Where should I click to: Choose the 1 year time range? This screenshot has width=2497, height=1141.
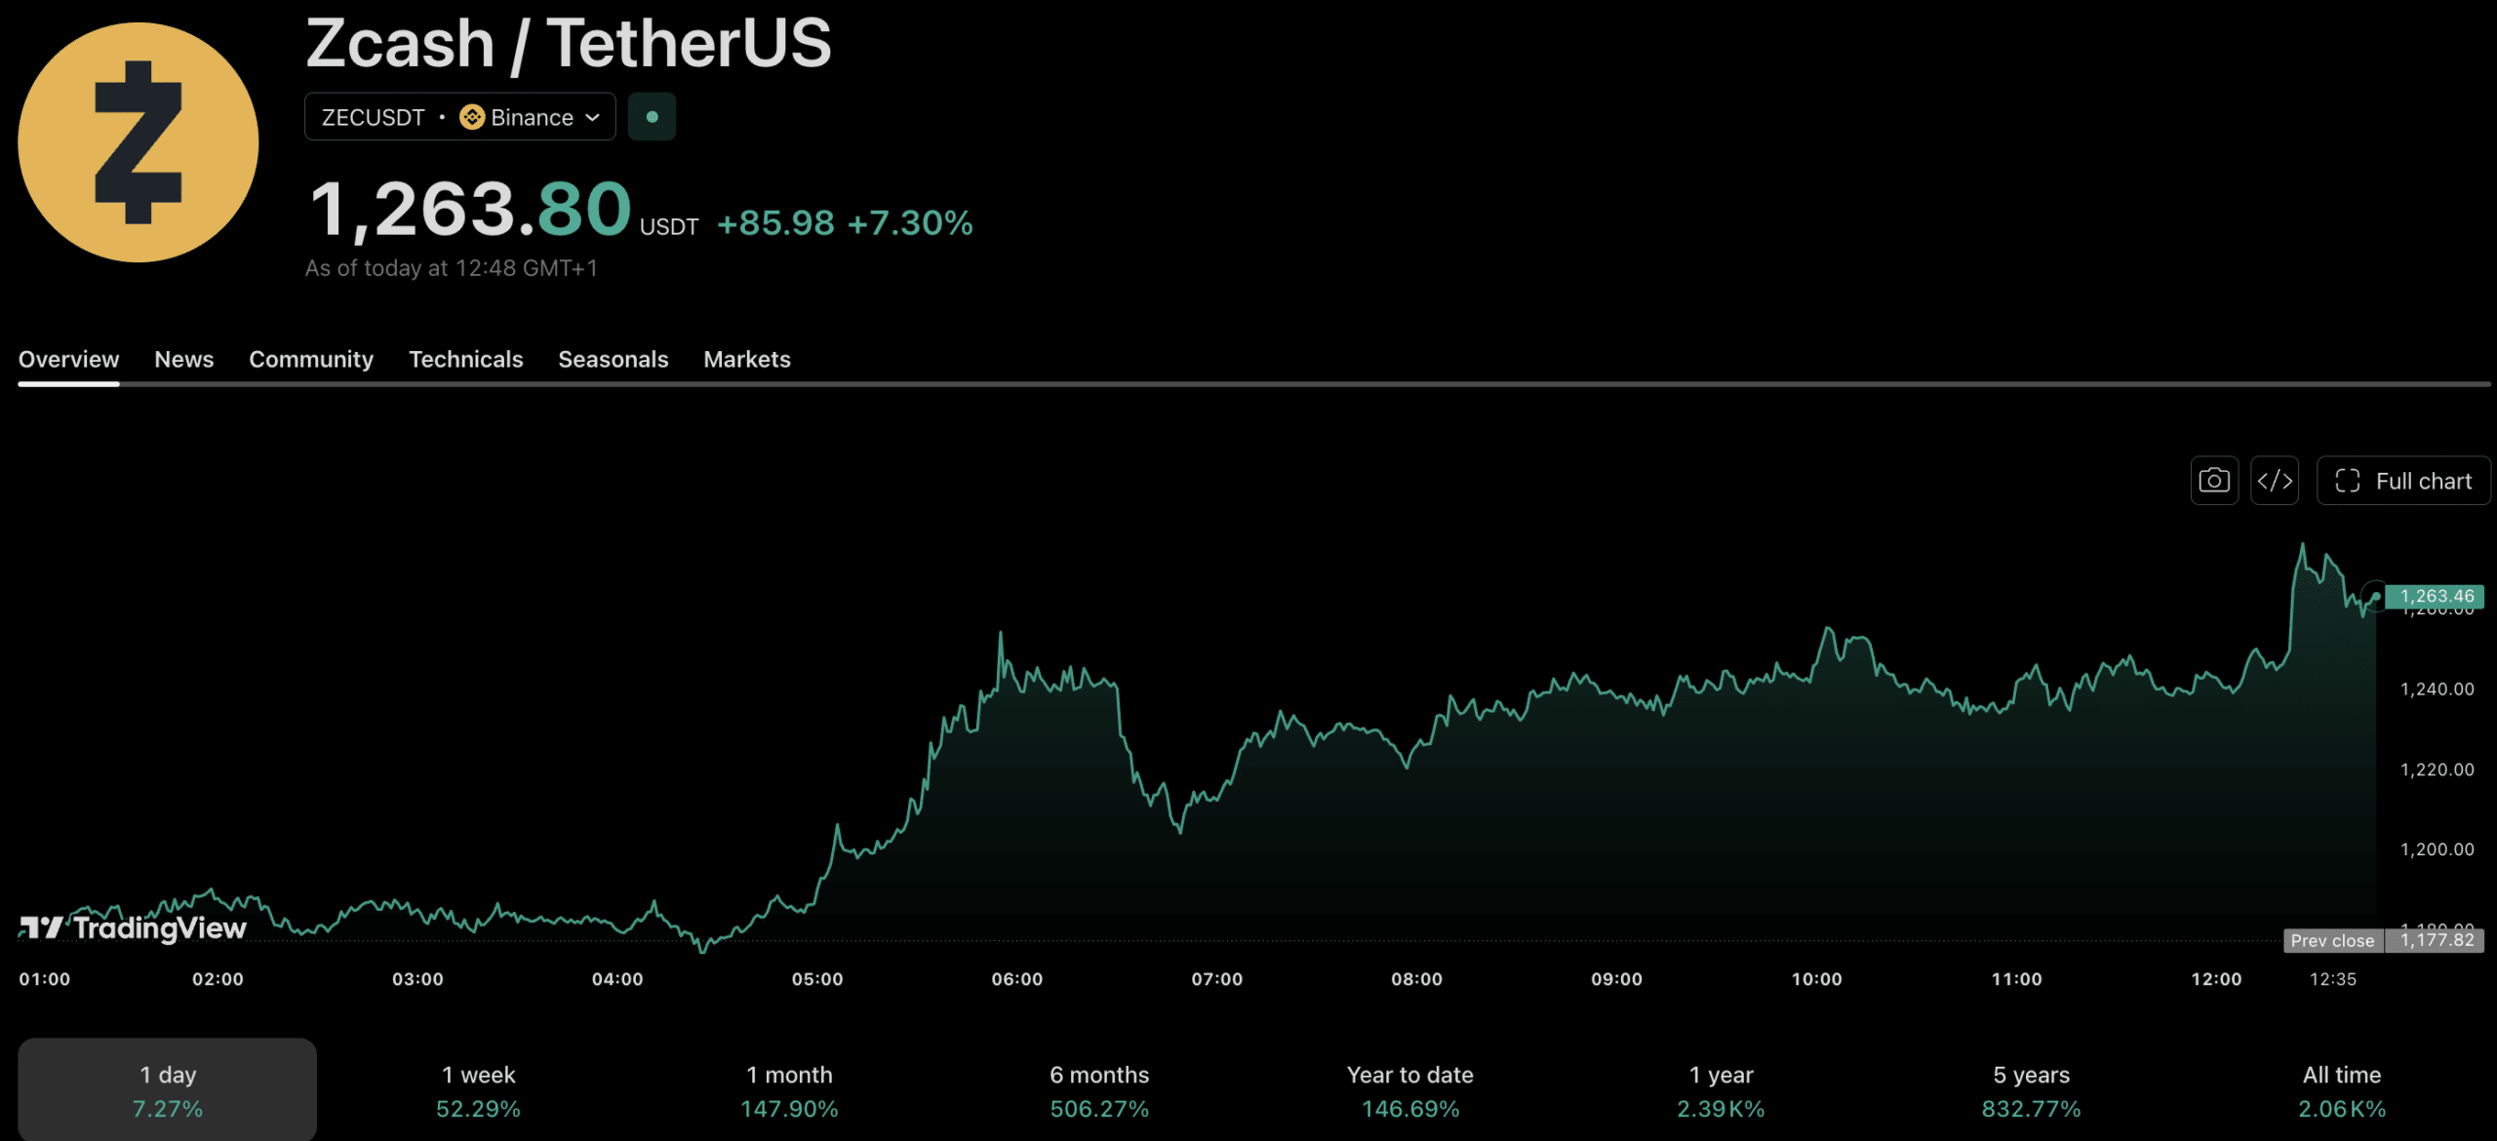1721,1089
